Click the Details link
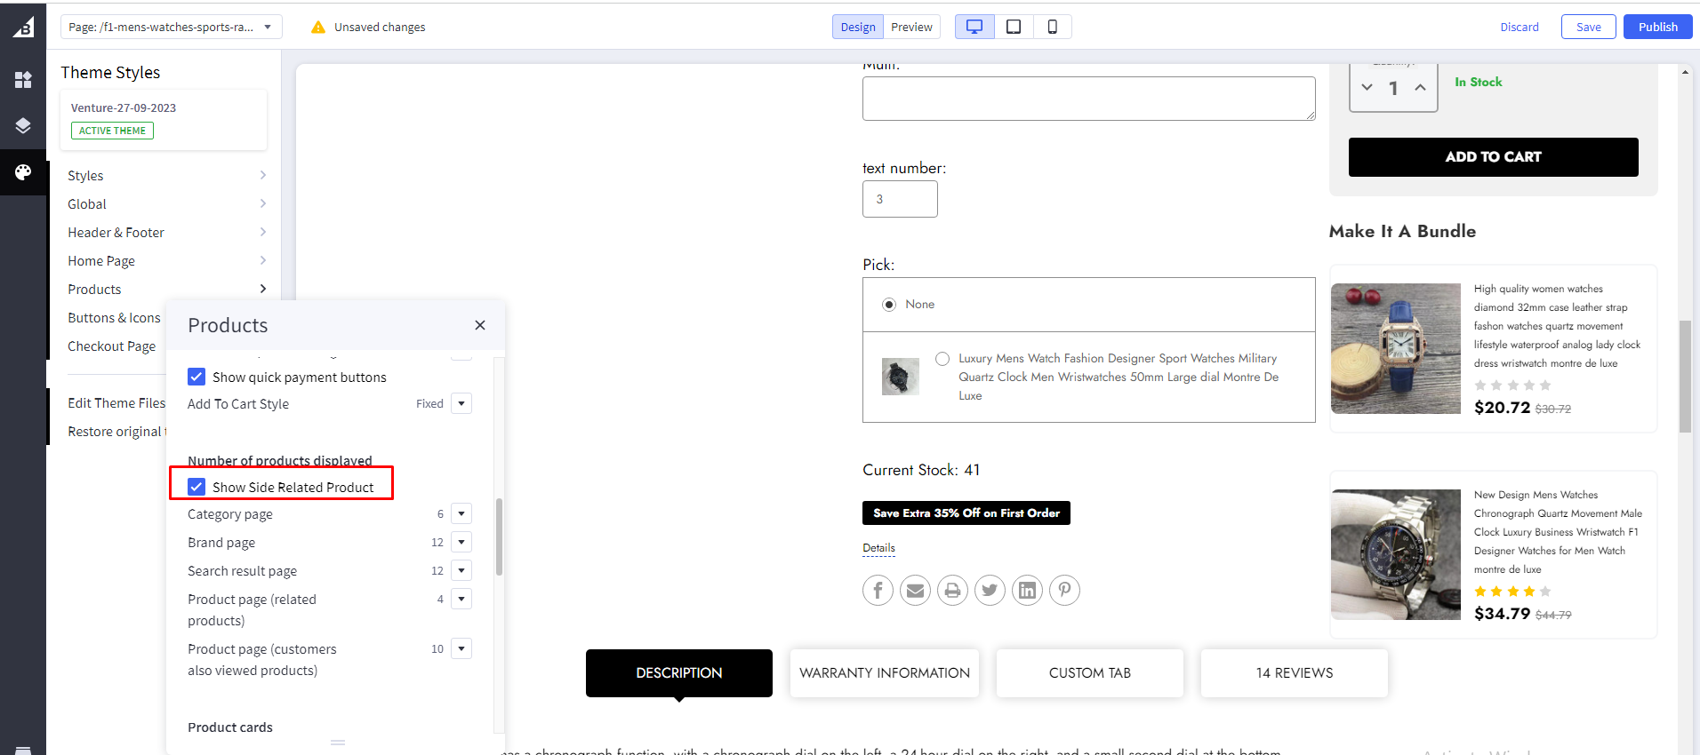Image resolution: width=1700 pixels, height=755 pixels. click(x=878, y=548)
